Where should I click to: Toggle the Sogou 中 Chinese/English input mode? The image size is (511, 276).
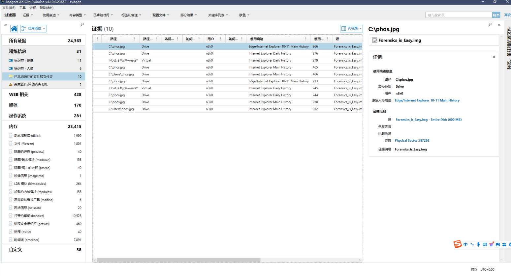[x=465, y=244]
